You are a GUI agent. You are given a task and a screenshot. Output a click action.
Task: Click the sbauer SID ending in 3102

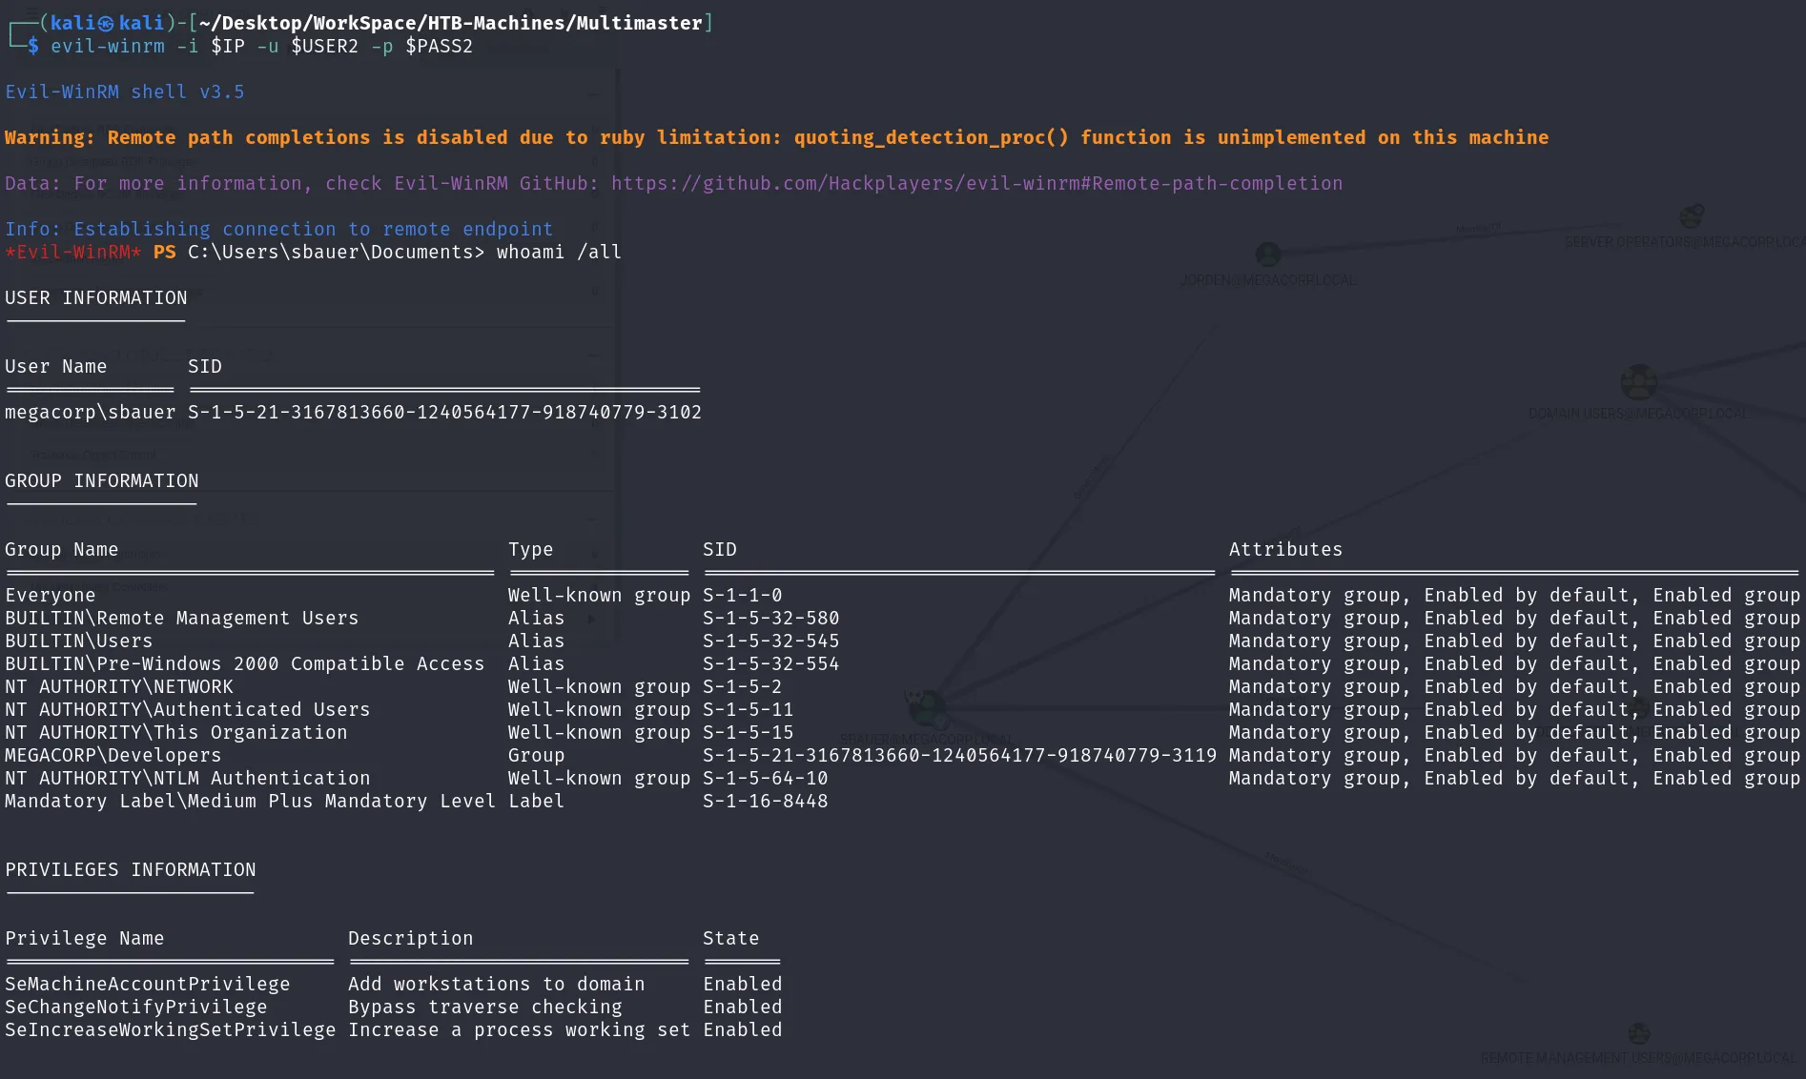click(x=444, y=412)
